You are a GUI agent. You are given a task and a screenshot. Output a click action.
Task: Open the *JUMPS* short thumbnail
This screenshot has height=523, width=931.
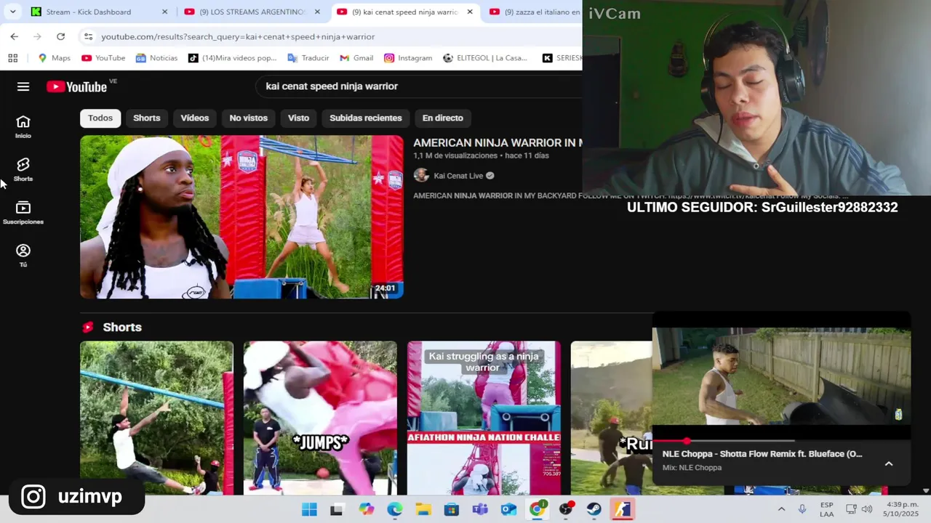tap(320, 418)
